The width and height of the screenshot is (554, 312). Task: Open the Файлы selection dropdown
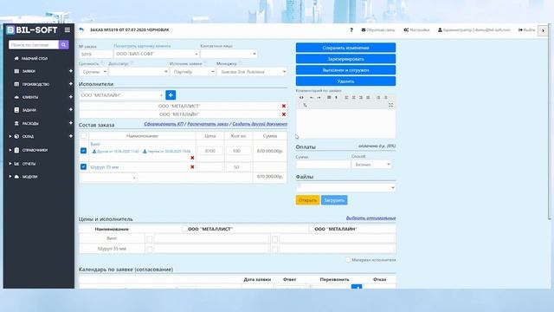point(345,187)
